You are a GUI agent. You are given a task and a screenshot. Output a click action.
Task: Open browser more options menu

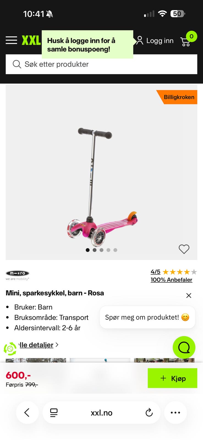coord(175,413)
